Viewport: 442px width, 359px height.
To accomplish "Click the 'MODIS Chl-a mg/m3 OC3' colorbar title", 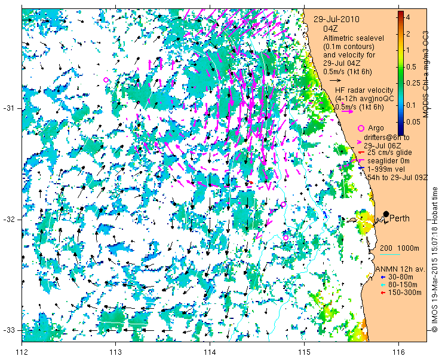I will point(426,74).
